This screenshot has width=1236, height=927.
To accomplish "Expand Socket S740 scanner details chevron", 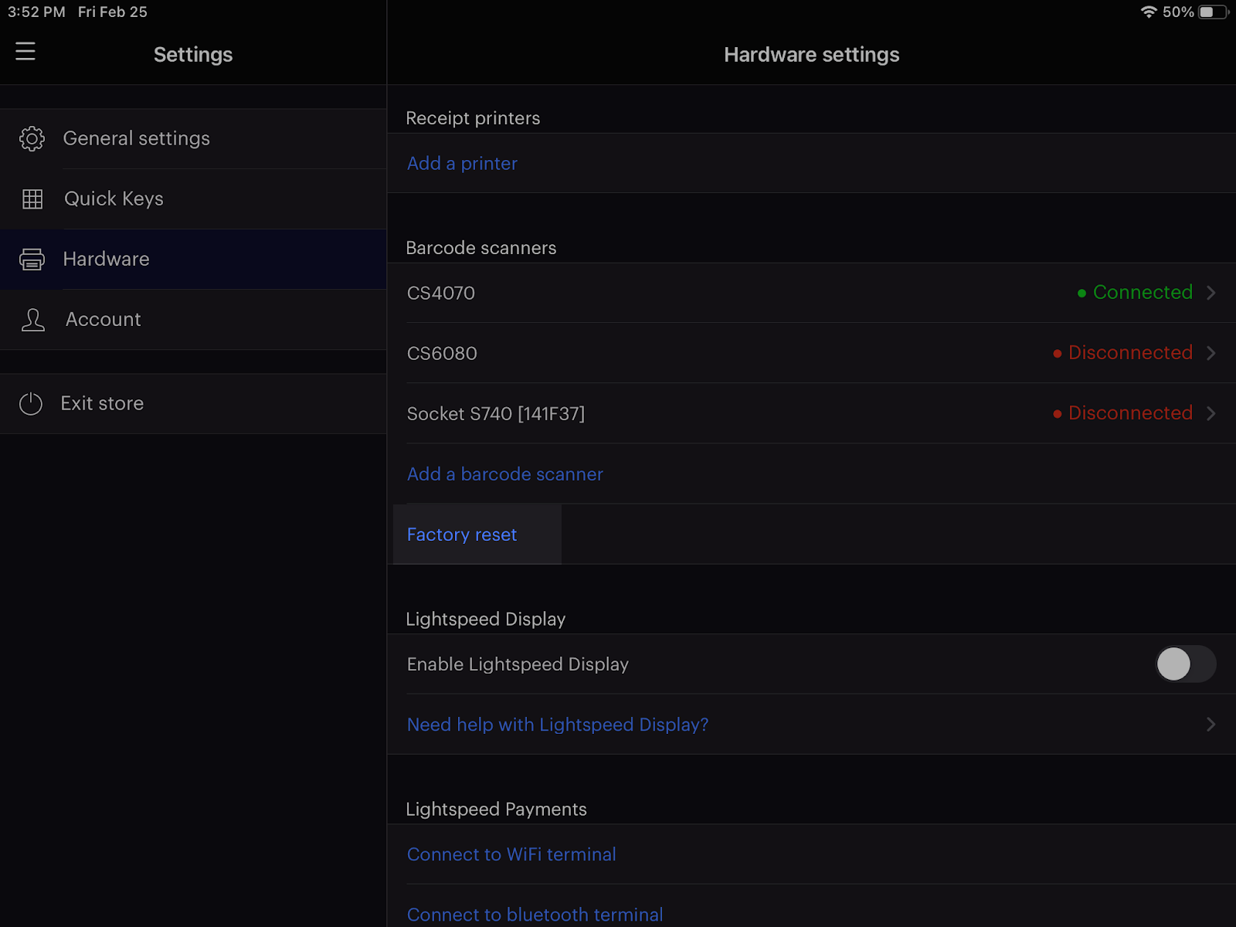I will [x=1211, y=413].
